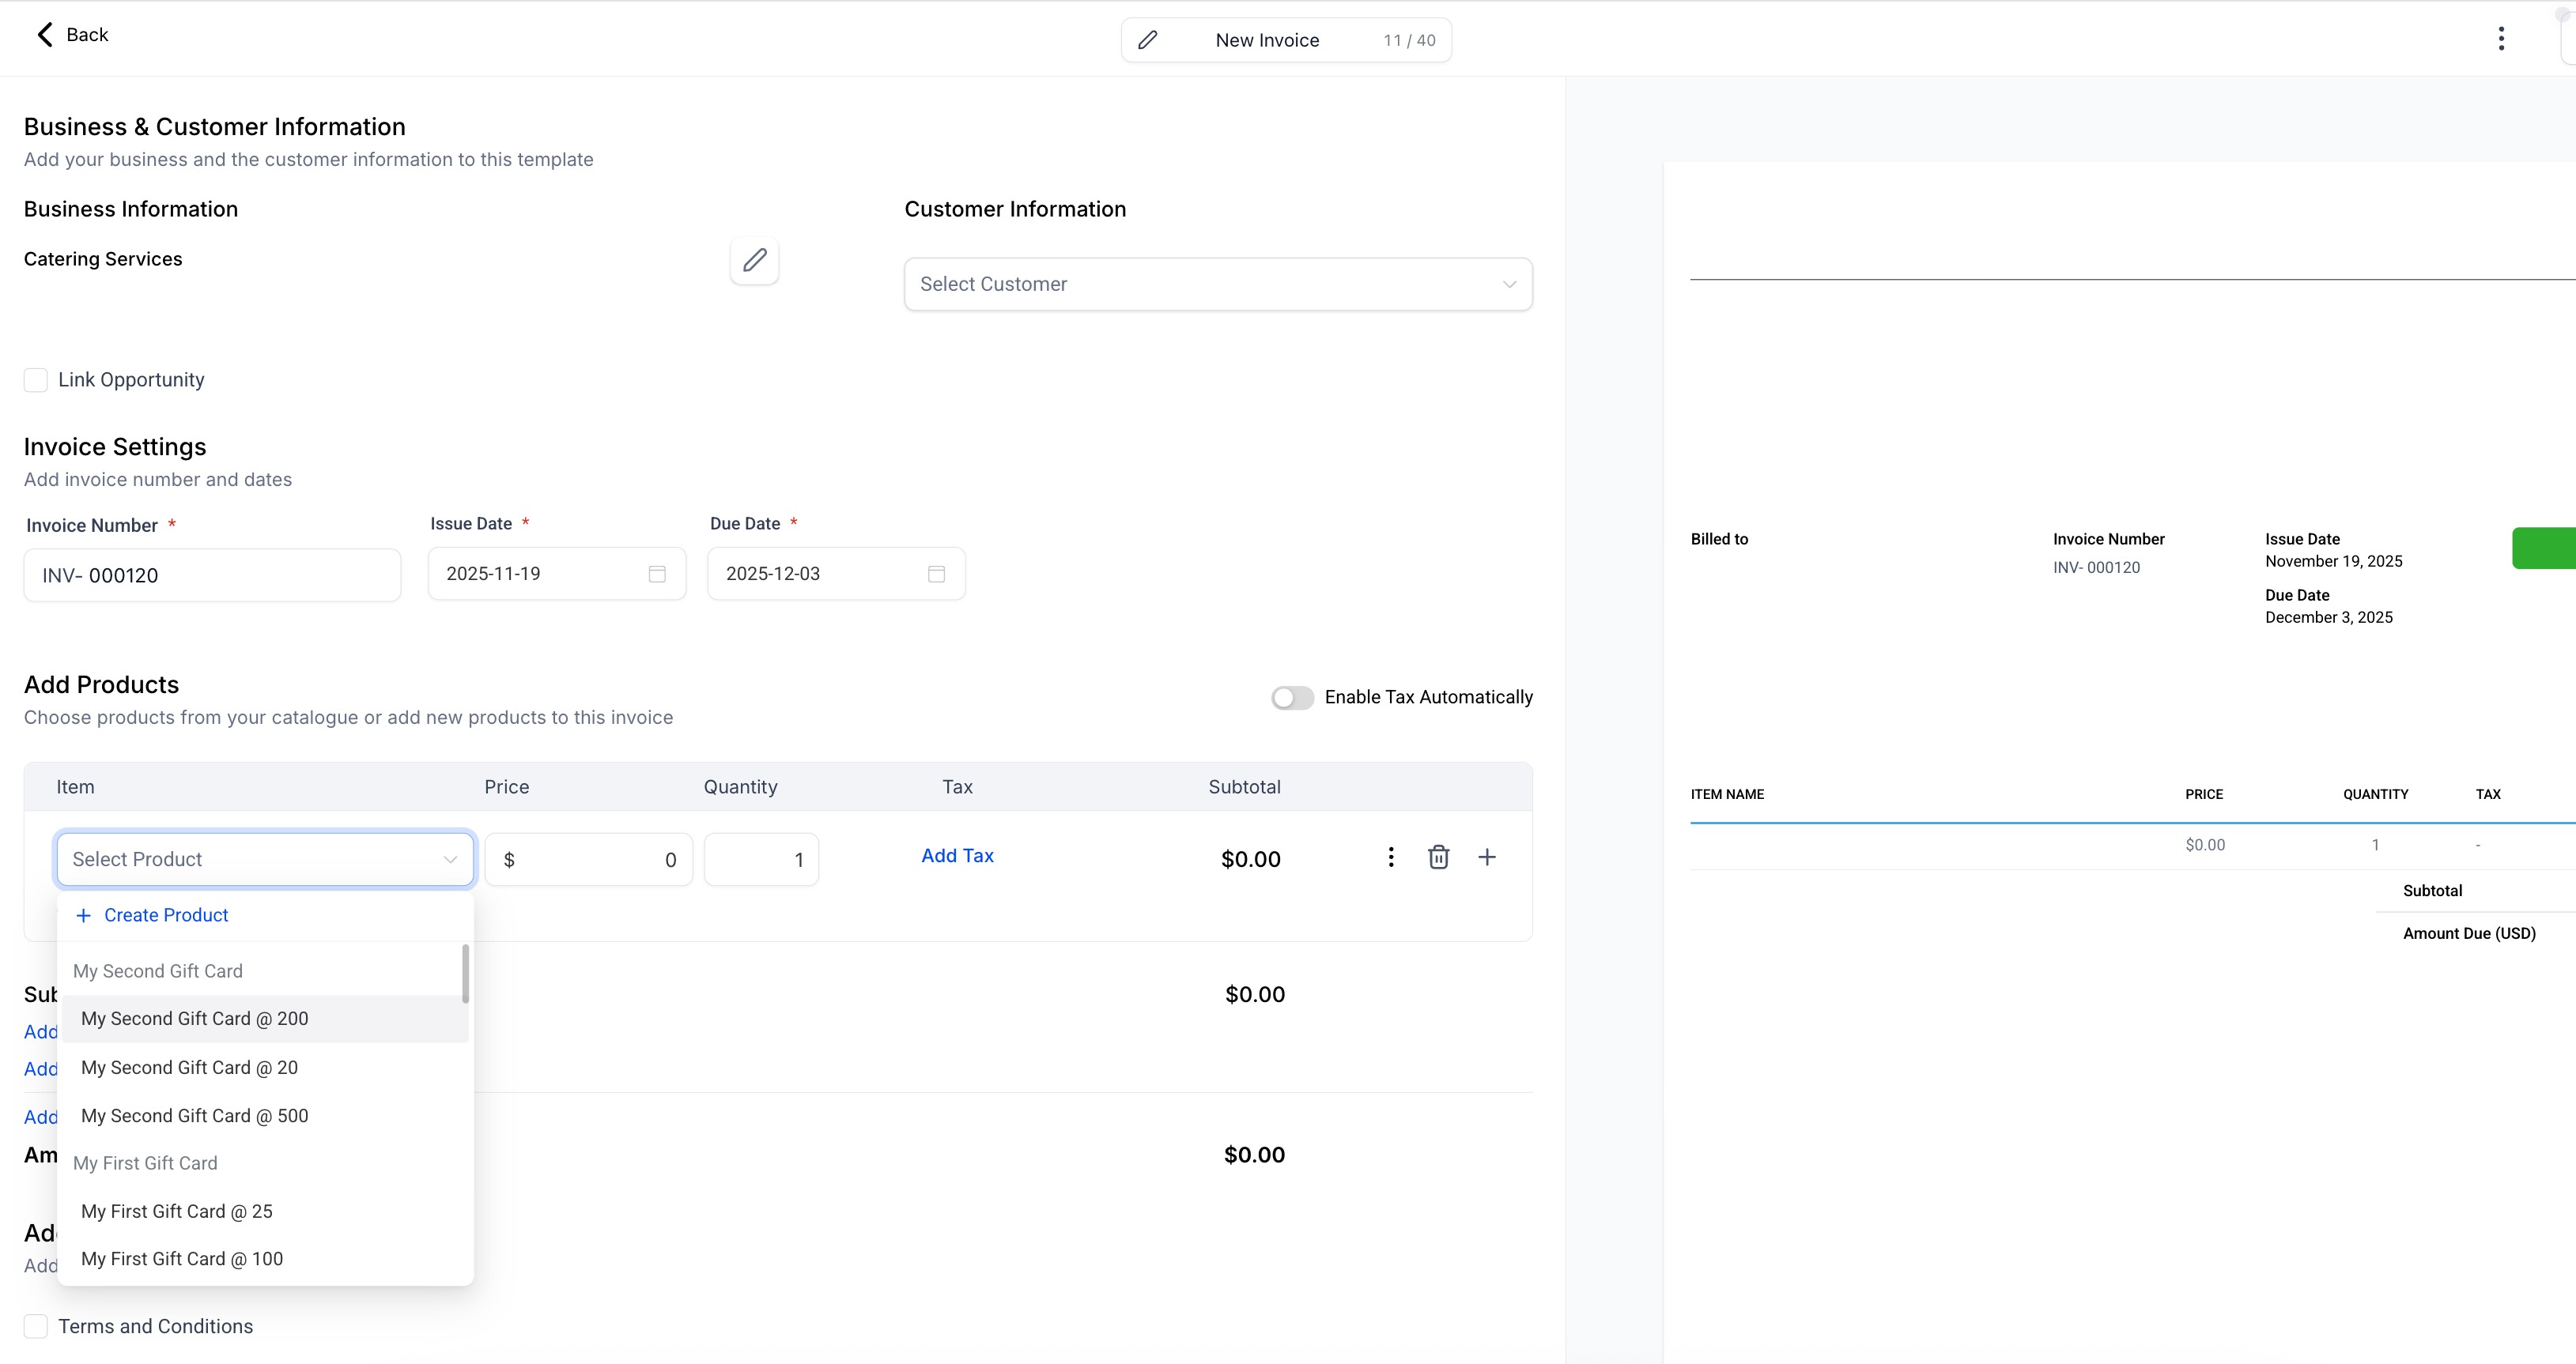The height and width of the screenshot is (1364, 2576).
Task: Select My Second Gift Card @ 200
Action: click(x=195, y=1018)
